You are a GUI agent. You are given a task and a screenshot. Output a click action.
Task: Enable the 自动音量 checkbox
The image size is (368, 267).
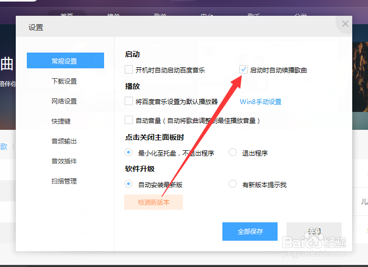coord(129,120)
